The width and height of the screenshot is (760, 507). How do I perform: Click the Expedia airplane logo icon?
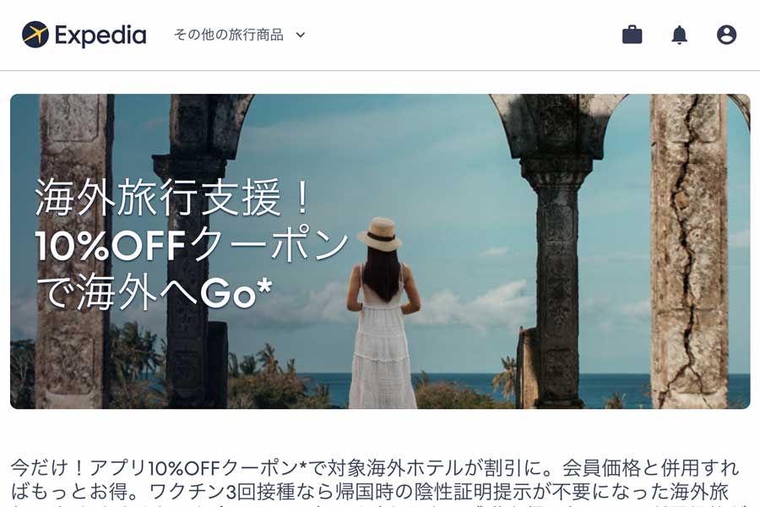click(x=35, y=35)
